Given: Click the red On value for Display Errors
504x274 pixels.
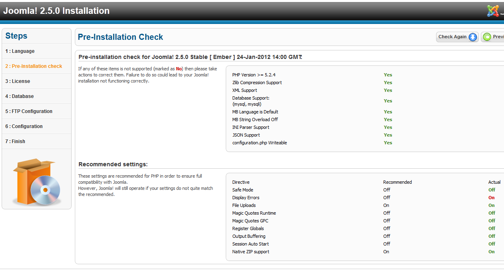Looking at the screenshot, I should (491, 198).
